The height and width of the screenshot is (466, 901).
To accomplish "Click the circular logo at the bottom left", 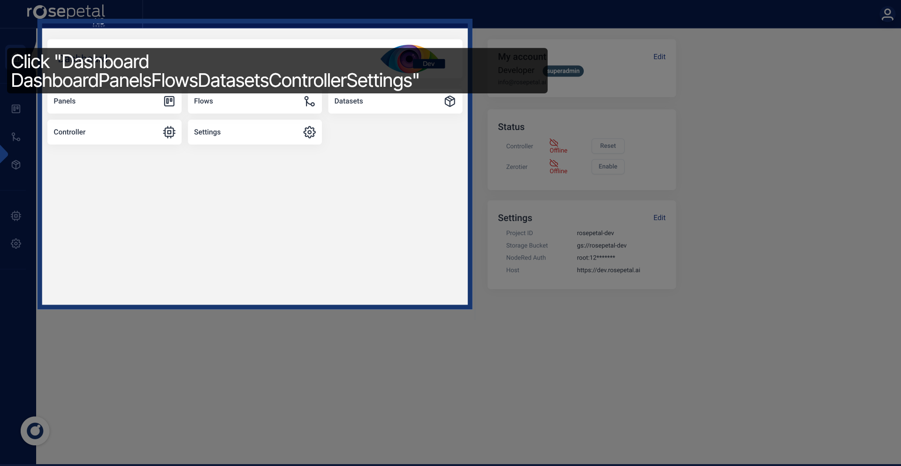I will (35, 430).
